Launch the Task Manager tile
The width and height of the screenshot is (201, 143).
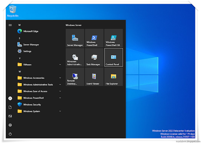[94, 57]
